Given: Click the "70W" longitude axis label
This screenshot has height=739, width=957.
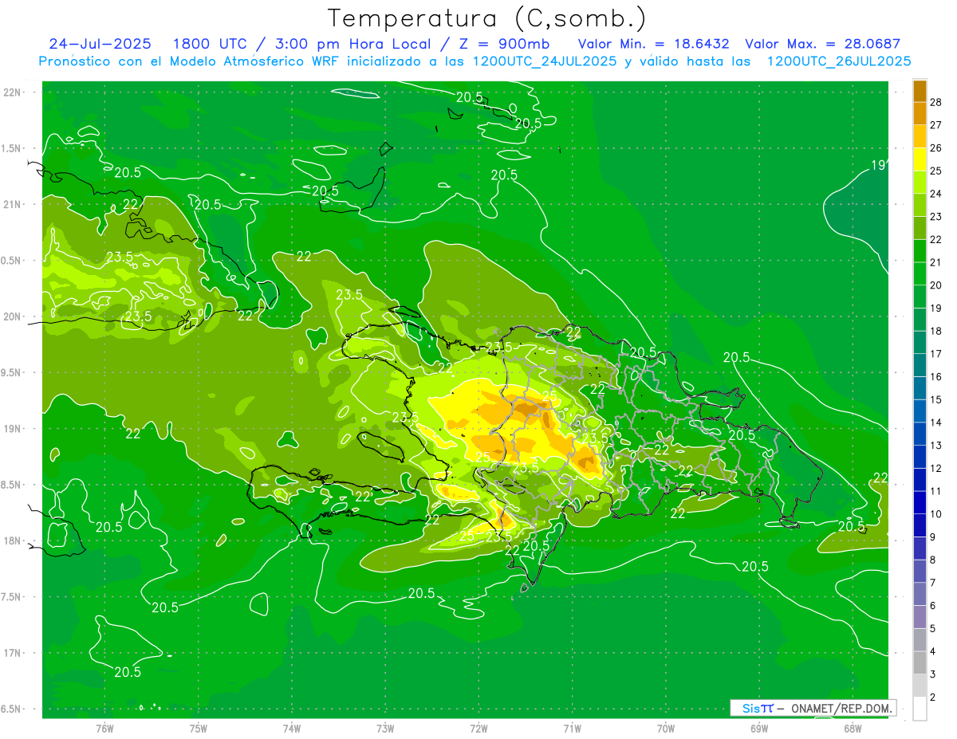Looking at the screenshot, I should pos(666,729).
